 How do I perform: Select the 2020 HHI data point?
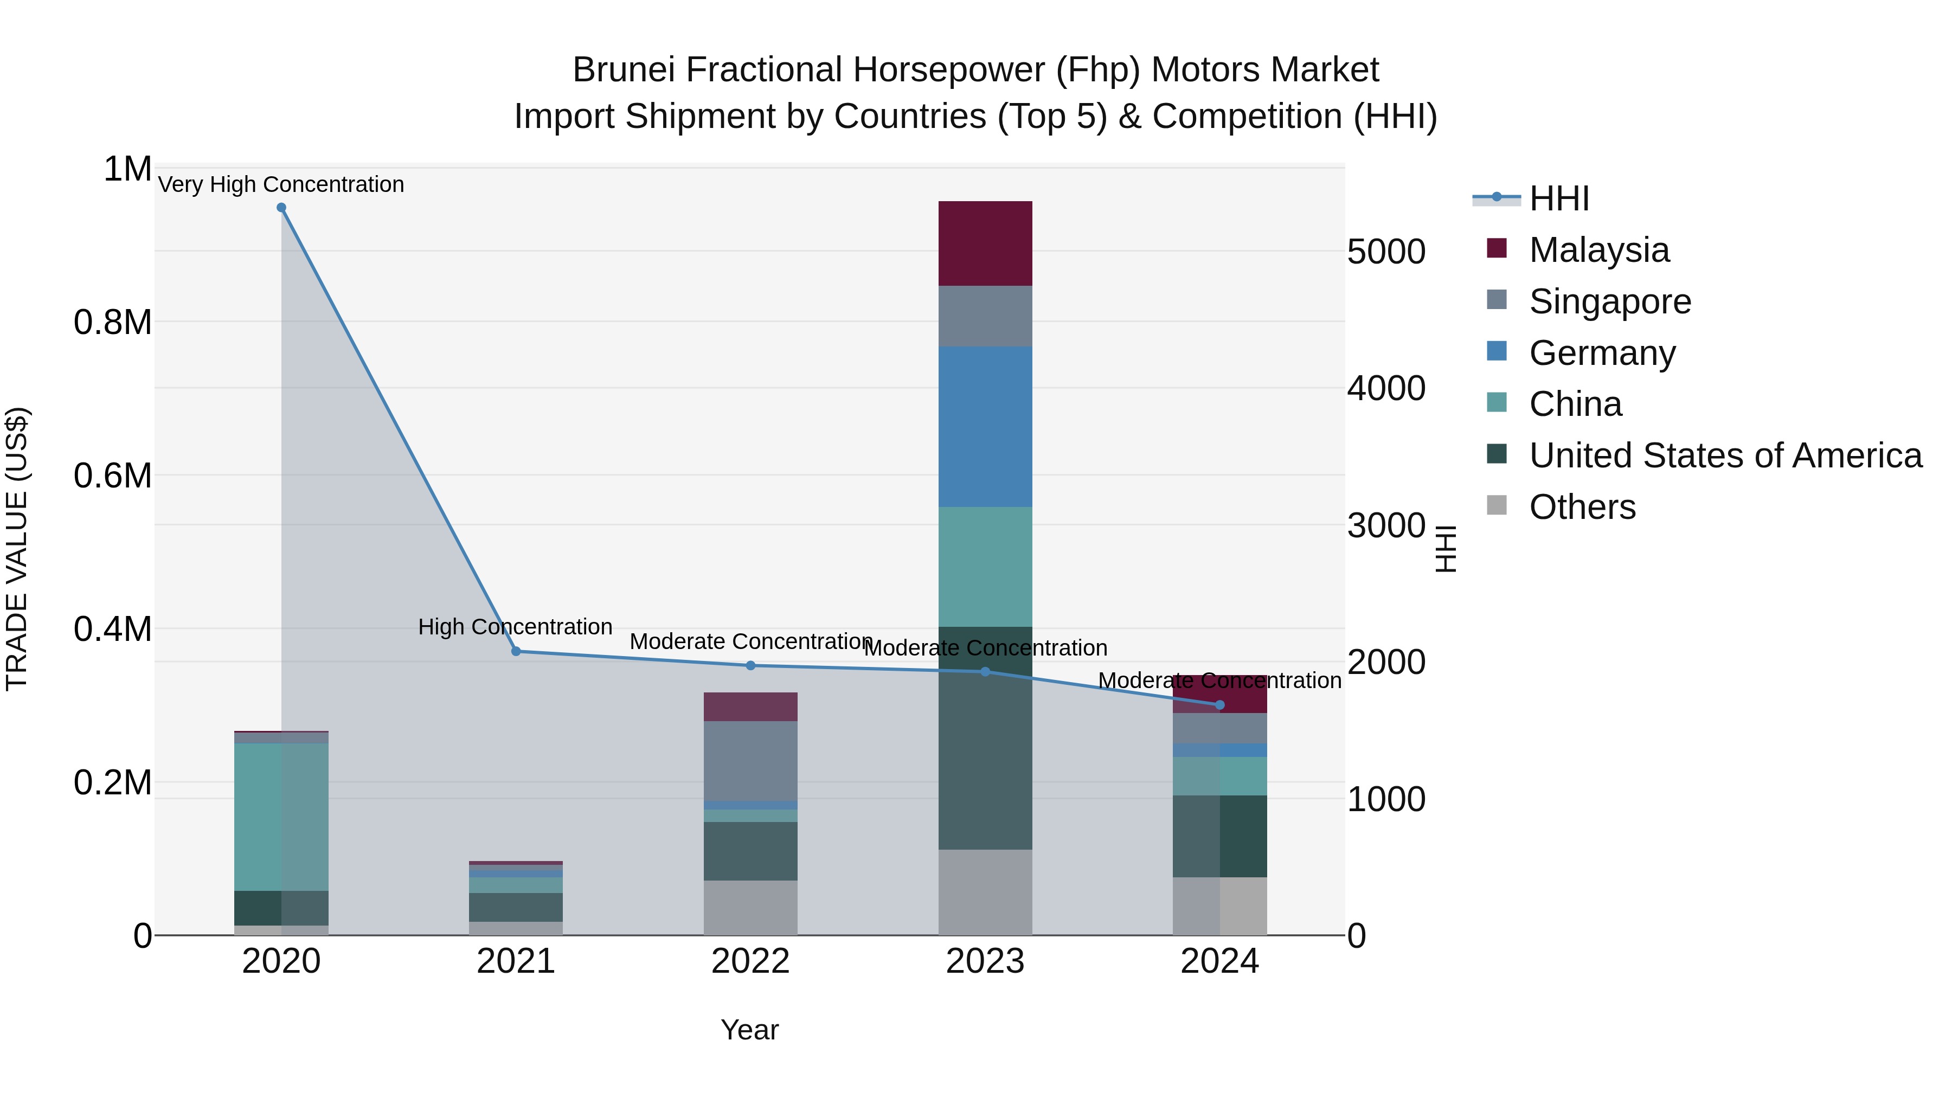[281, 208]
